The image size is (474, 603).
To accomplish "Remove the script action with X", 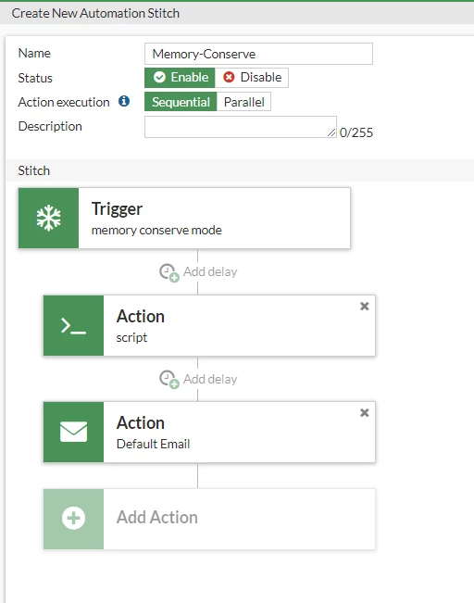I will tap(365, 306).
